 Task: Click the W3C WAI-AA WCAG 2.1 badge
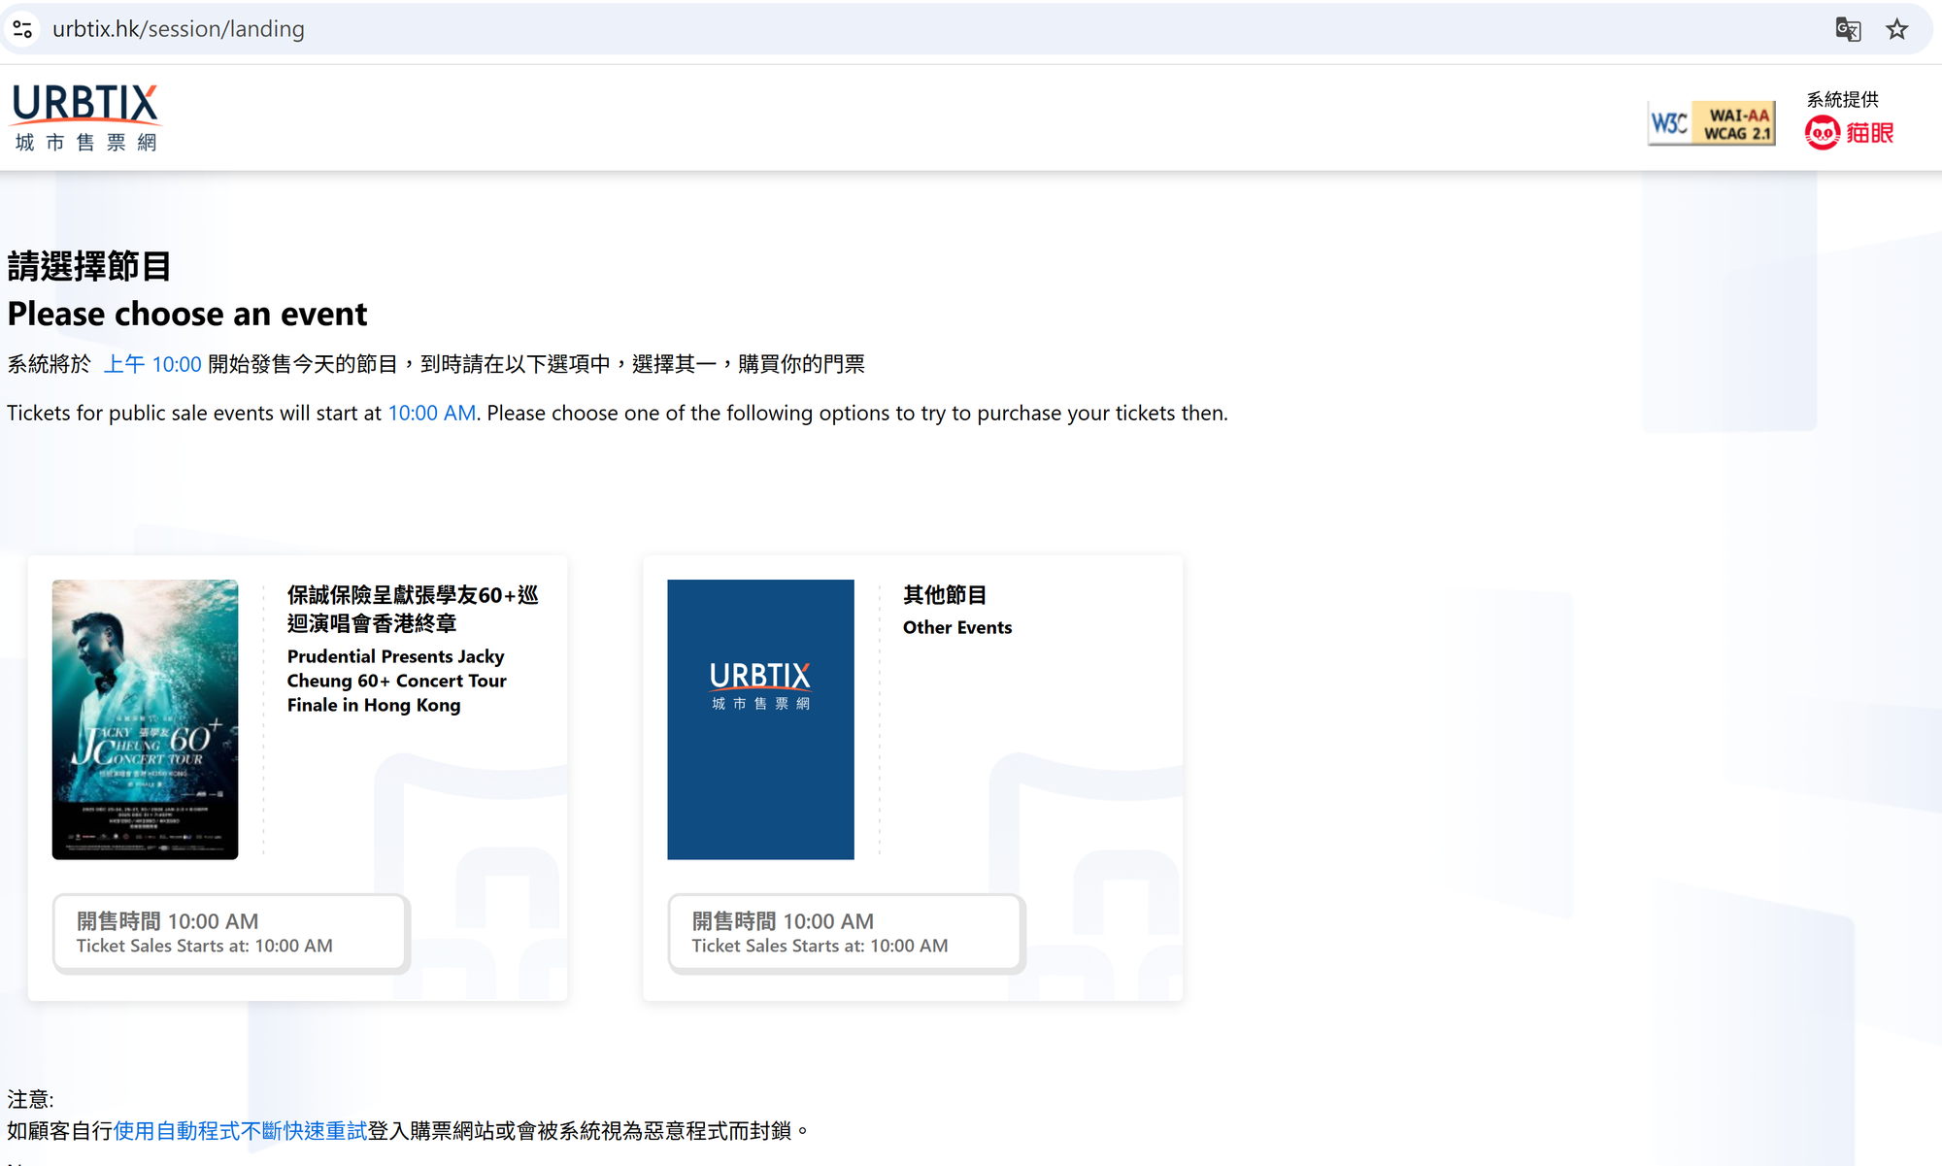pos(1711,123)
